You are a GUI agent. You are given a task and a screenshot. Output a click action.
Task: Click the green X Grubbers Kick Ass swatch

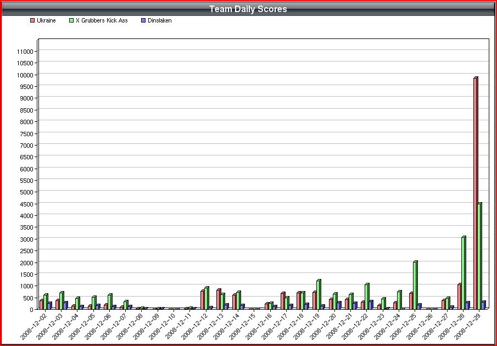pyautogui.click(x=71, y=21)
